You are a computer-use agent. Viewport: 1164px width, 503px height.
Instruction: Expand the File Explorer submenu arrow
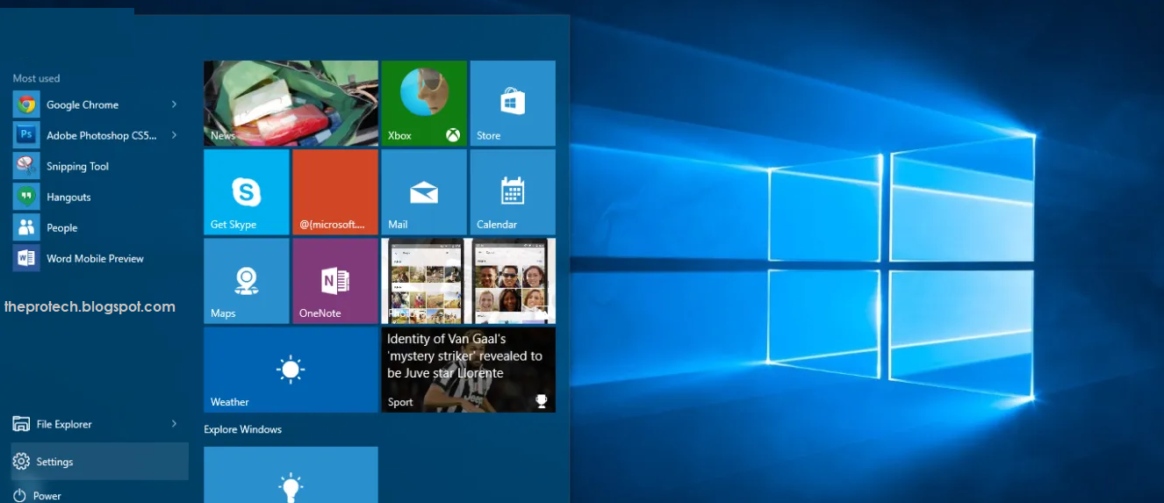point(174,424)
